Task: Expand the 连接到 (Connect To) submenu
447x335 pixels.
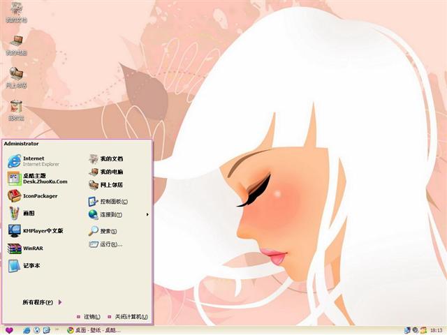Action: click(x=112, y=215)
